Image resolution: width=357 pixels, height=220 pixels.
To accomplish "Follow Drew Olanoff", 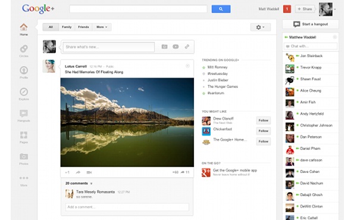I will [x=264, y=120].
